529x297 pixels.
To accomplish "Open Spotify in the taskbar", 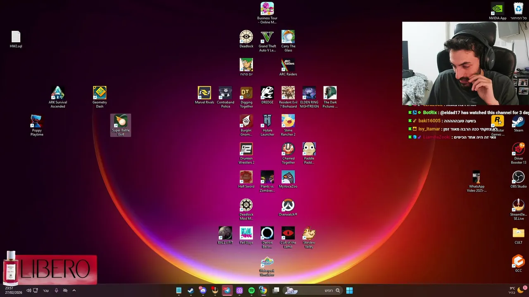I will point(251,290).
